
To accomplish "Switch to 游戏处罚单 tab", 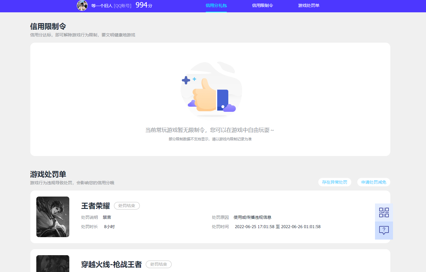I will (309, 5).
